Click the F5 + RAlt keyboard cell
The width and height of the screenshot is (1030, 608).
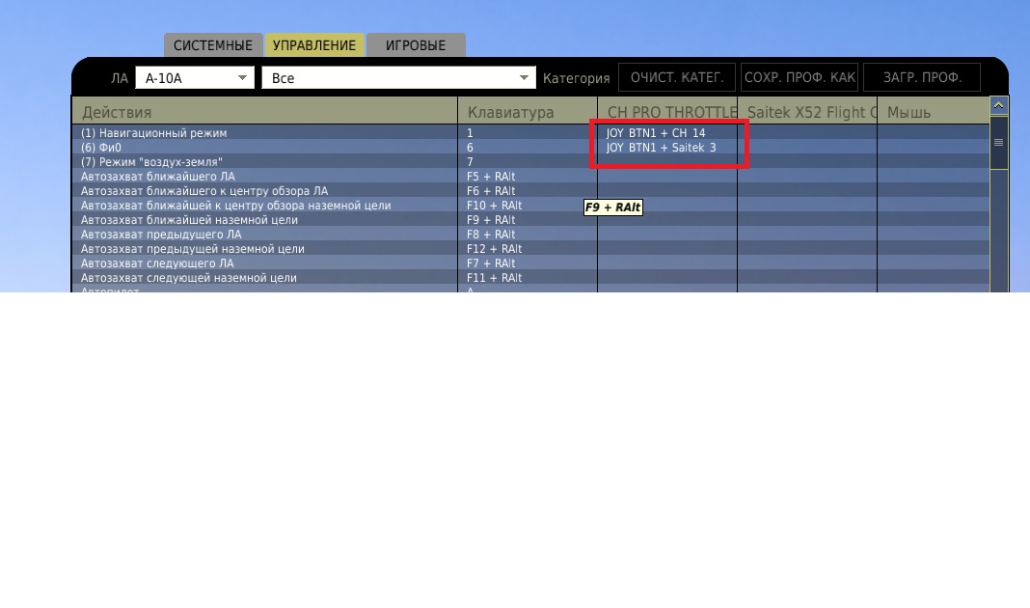pyautogui.click(x=528, y=177)
